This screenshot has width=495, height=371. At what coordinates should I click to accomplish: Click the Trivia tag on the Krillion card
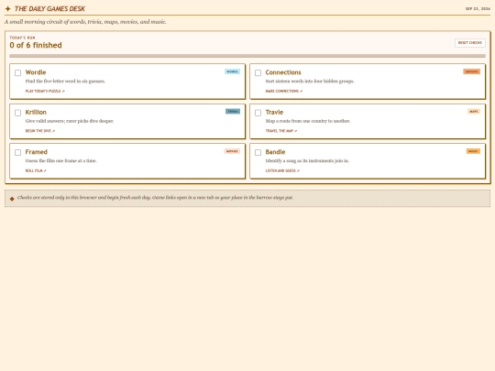[x=233, y=112]
